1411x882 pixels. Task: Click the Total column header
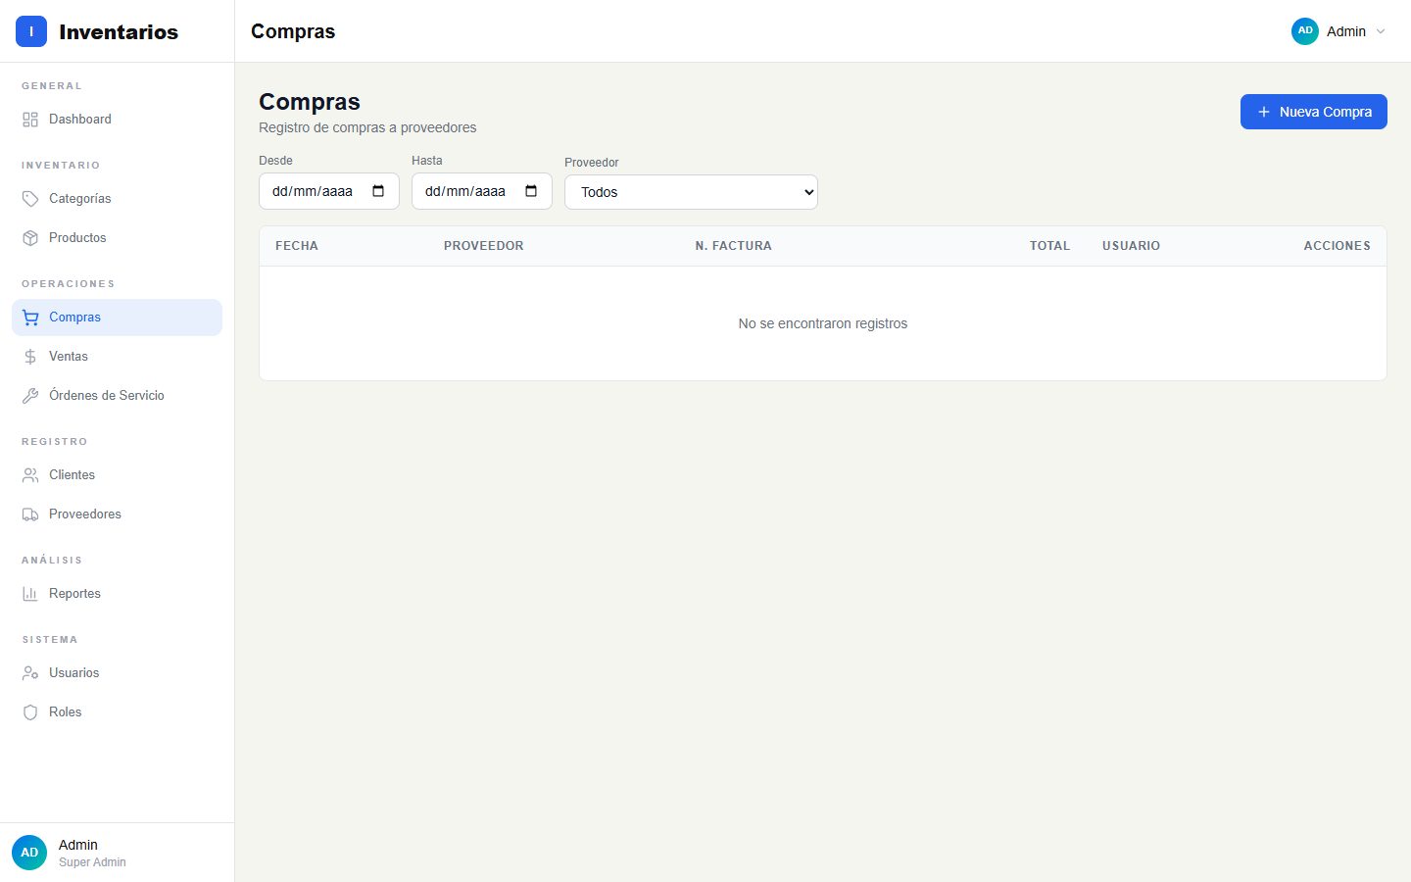click(x=1049, y=246)
